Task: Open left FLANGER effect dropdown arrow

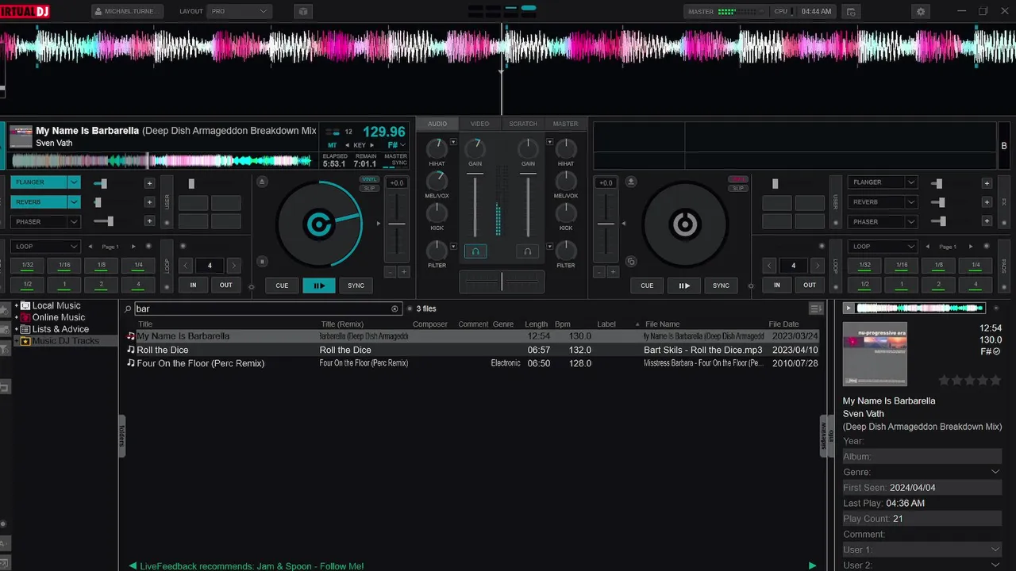Action: [74, 182]
